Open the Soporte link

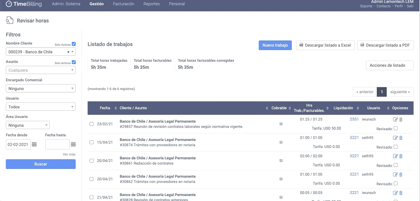tap(366, 6)
